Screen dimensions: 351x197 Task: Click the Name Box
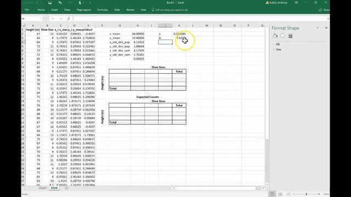31,19
